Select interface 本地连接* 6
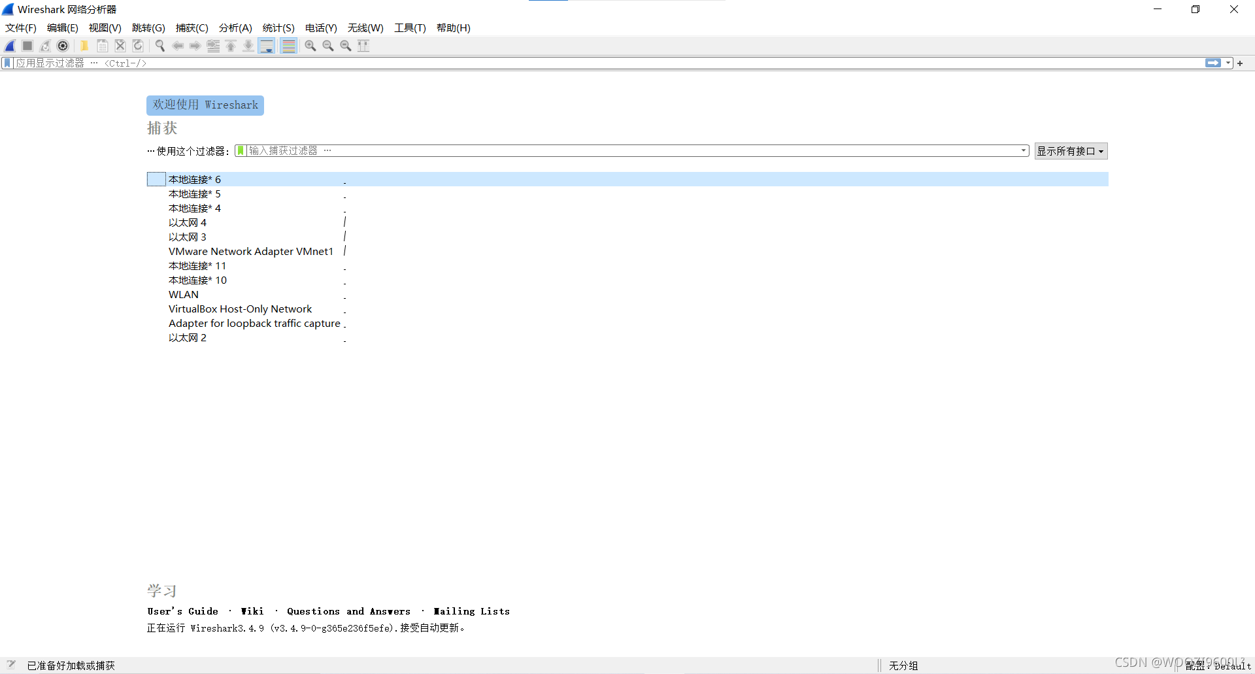 tap(627, 179)
